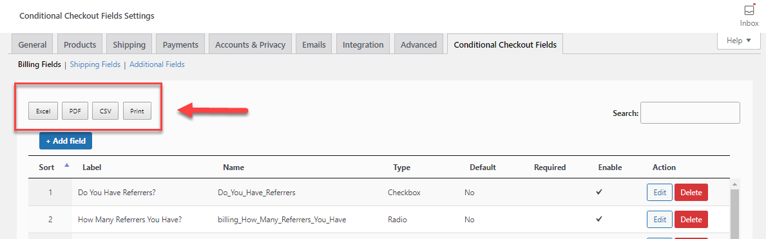This screenshot has width=766, height=239.
Task: Click the Enable checkmark for How Many Referrers row
Action: (599, 220)
